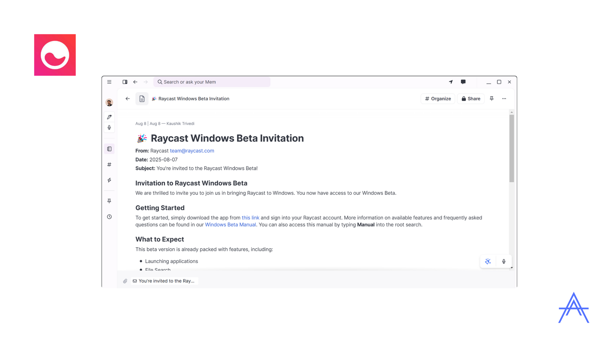Open pinned notes in sidebar

coord(109,201)
